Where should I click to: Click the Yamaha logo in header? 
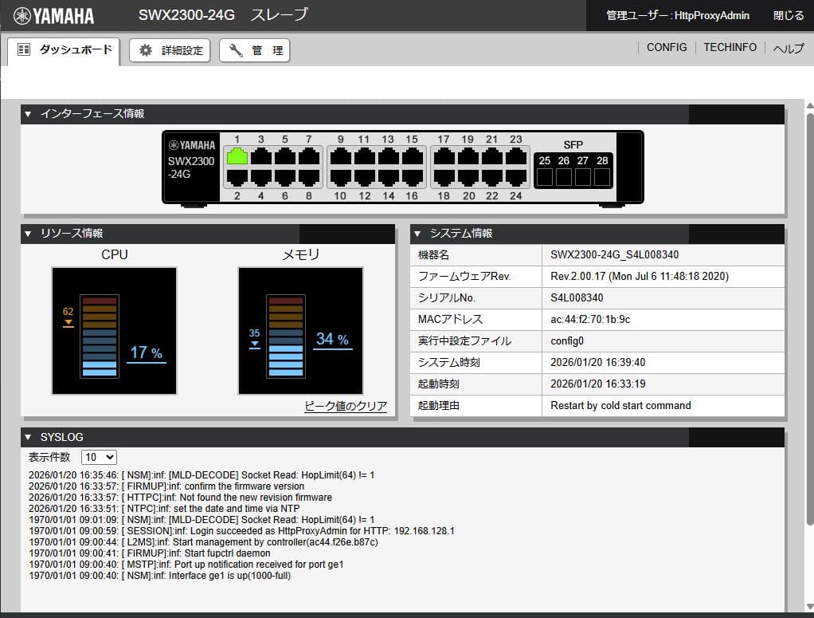[54, 16]
